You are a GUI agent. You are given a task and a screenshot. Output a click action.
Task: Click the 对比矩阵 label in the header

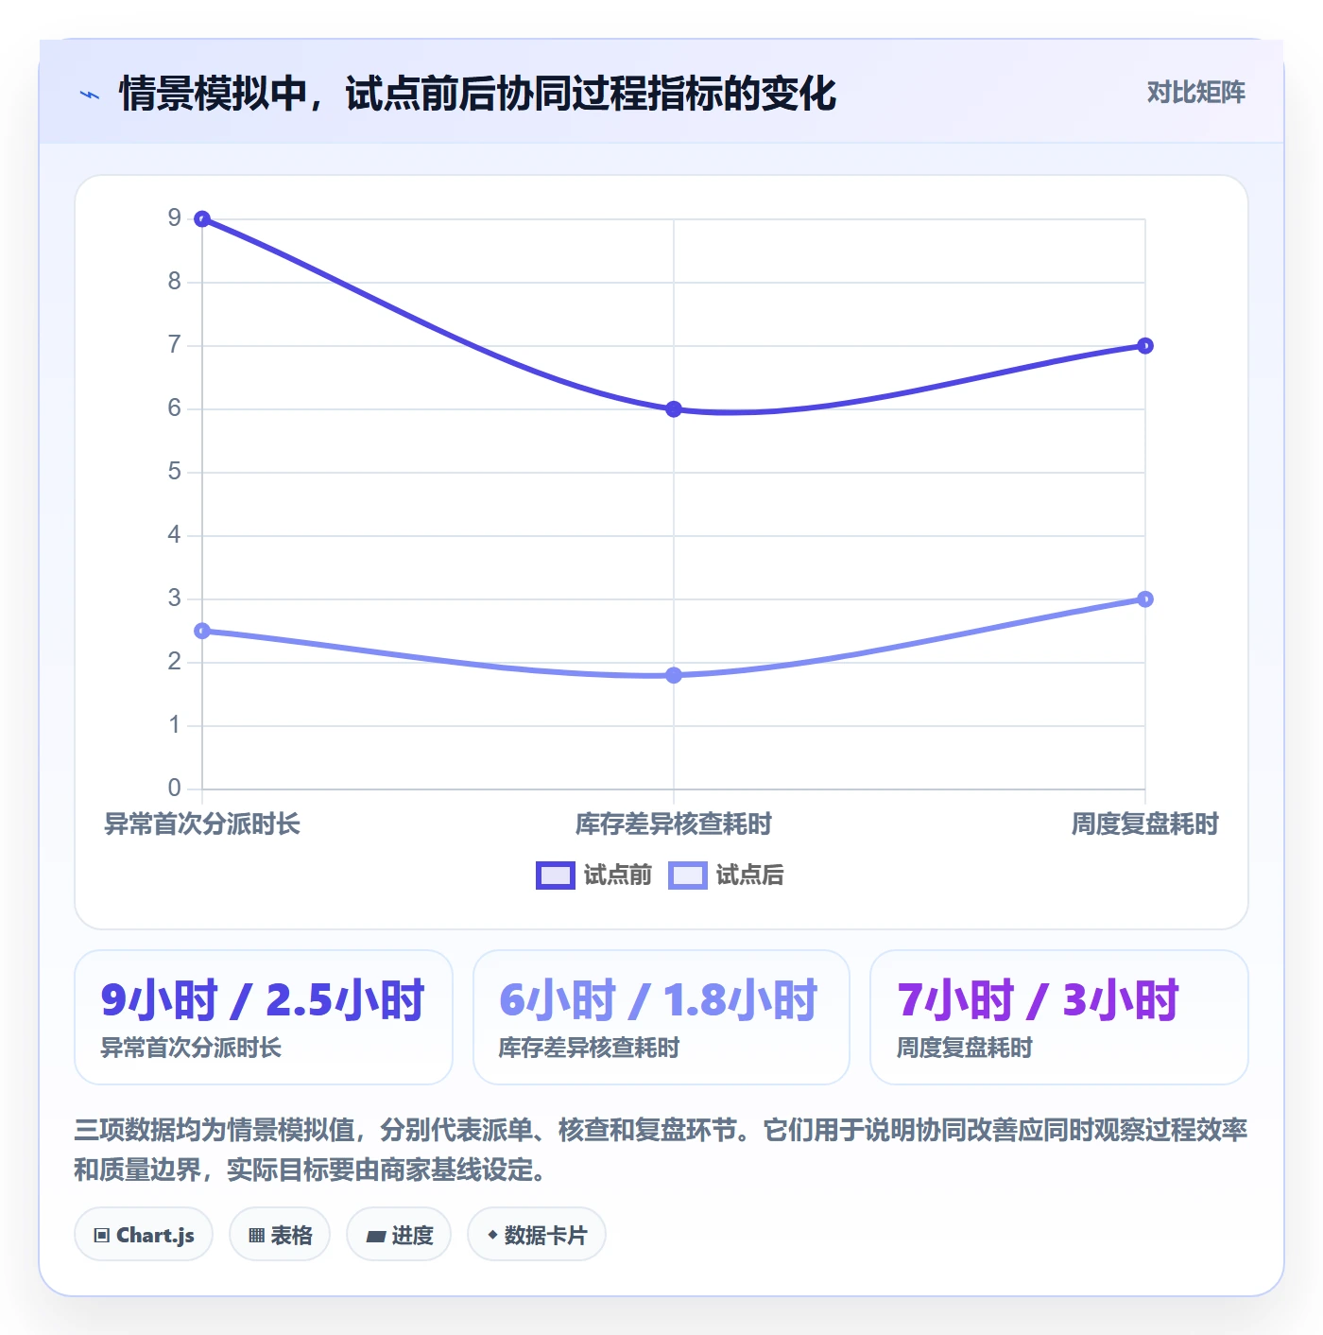pyautogui.click(x=1195, y=93)
